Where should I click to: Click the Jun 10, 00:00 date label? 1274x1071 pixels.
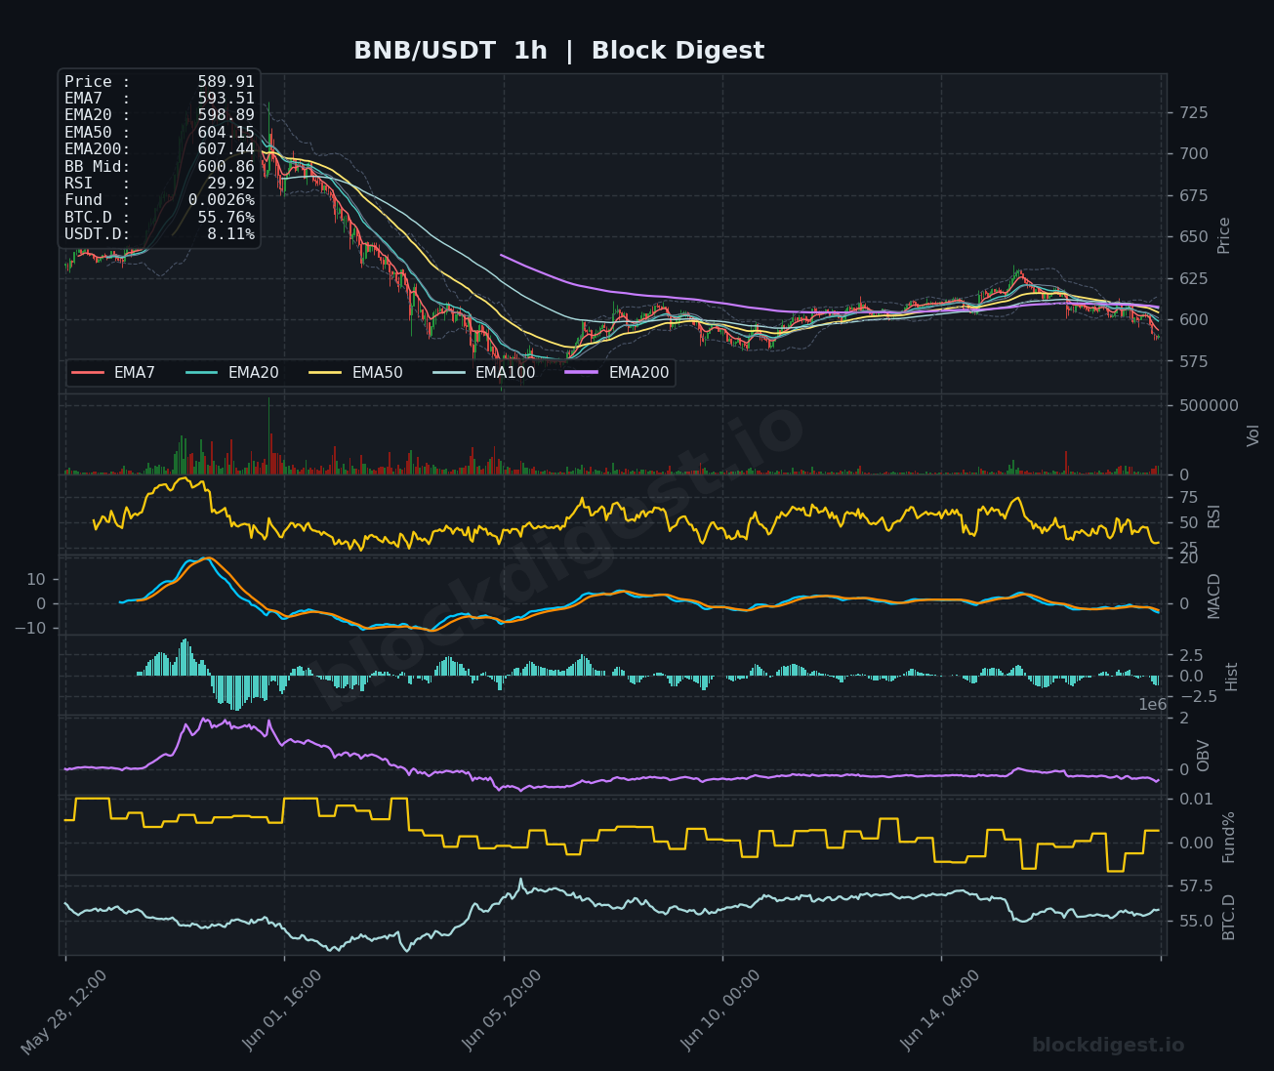[721, 1011]
